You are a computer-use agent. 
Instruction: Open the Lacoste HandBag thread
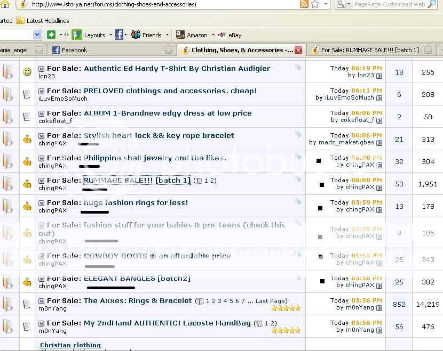167,323
